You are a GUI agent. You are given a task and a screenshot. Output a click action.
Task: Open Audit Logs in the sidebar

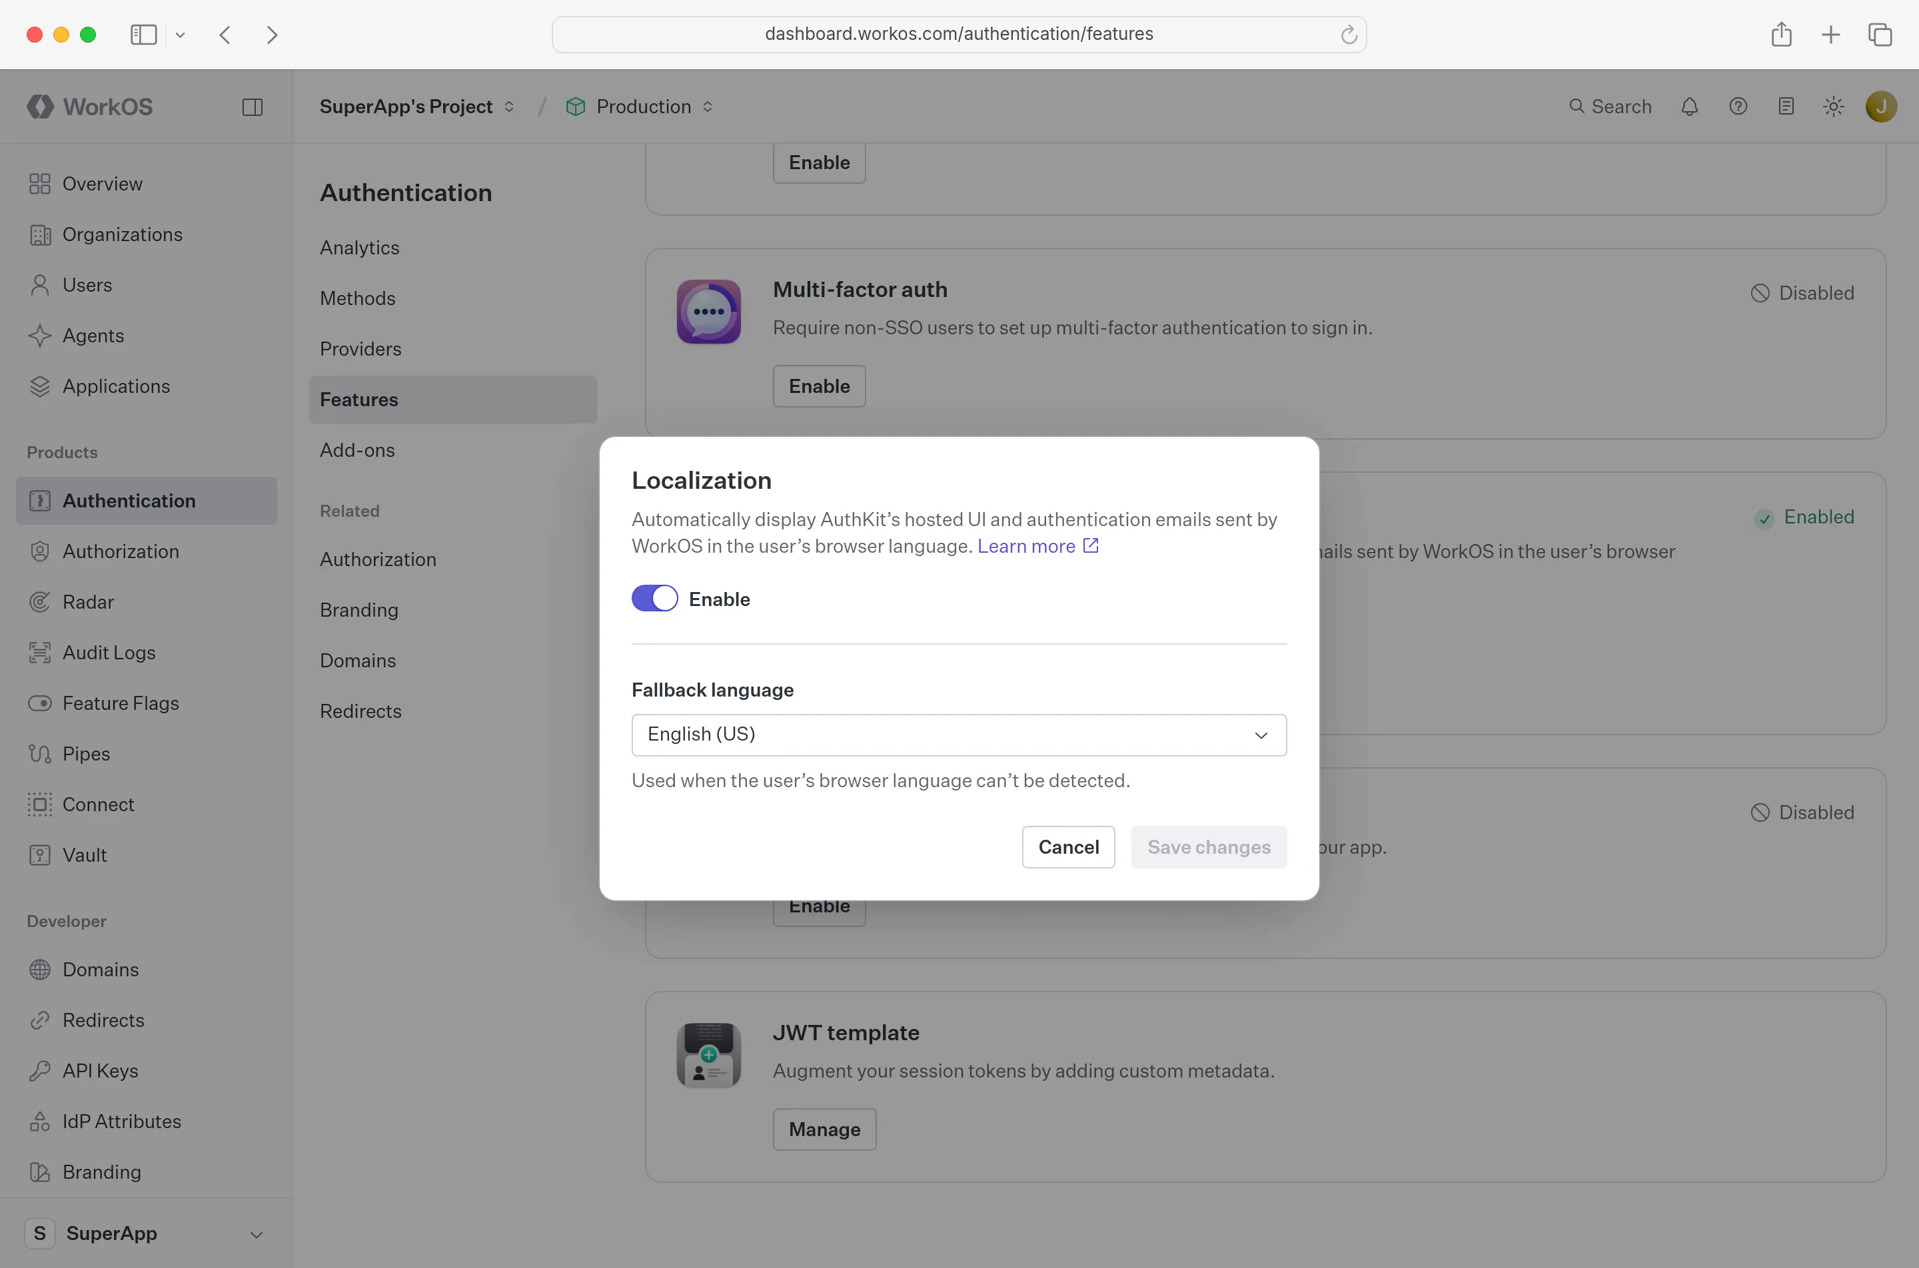coord(147,653)
